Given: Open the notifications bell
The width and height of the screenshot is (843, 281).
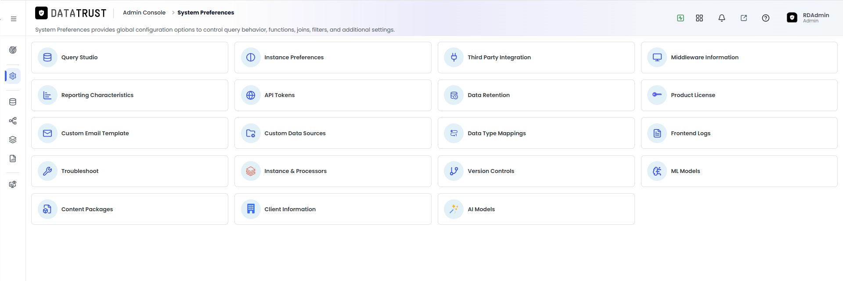Looking at the screenshot, I should click(x=722, y=18).
